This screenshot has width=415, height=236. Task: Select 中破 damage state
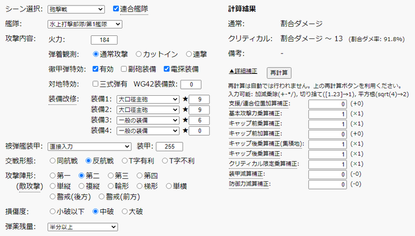click(96, 212)
